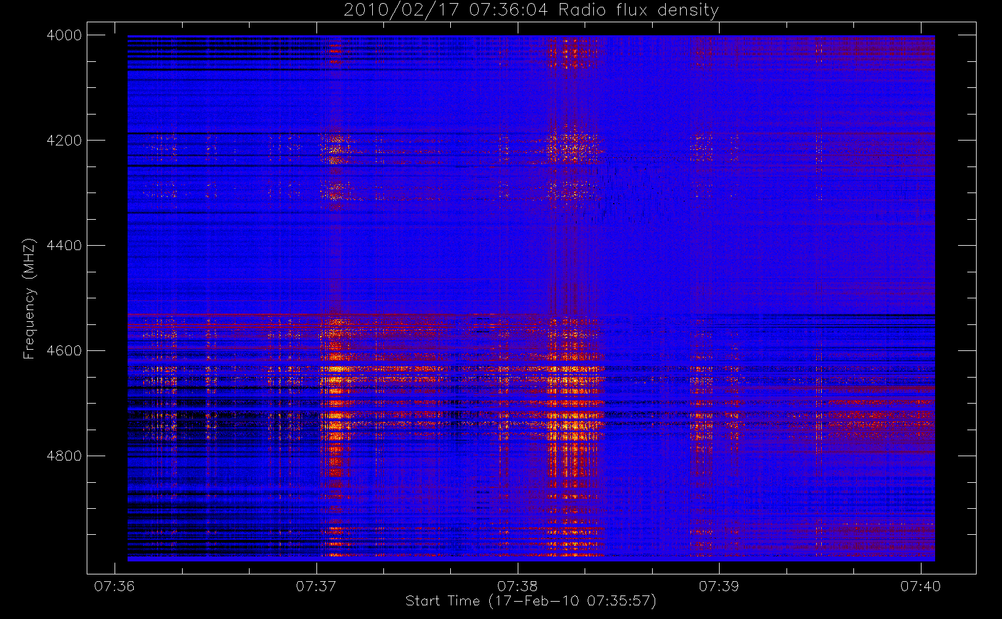Click the 07:40 time tick label
This screenshot has height=619, width=1002.
pos(920,586)
